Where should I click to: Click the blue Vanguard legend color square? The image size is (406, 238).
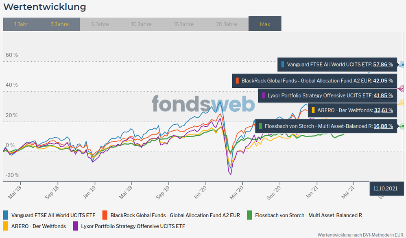(6, 215)
